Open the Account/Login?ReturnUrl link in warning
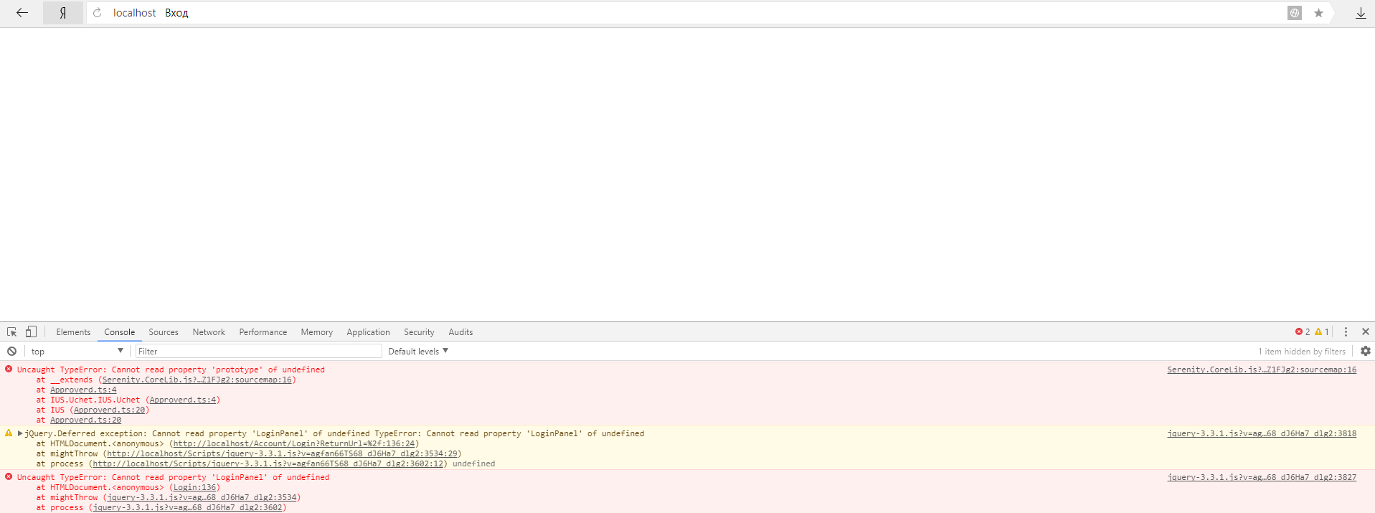The height and width of the screenshot is (513, 1375). [294, 444]
